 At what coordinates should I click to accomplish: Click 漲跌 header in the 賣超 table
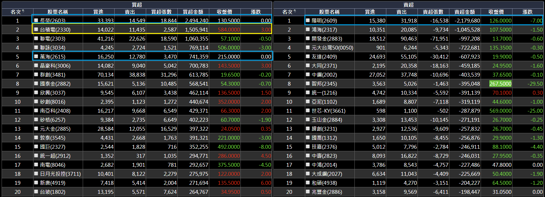coord(527,12)
